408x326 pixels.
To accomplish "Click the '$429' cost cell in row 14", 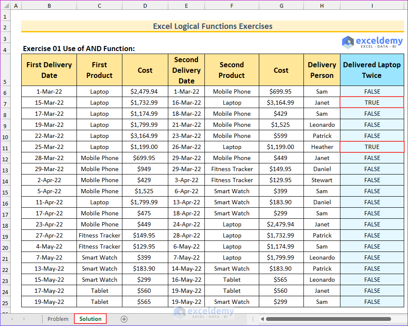I will (145, 180).
